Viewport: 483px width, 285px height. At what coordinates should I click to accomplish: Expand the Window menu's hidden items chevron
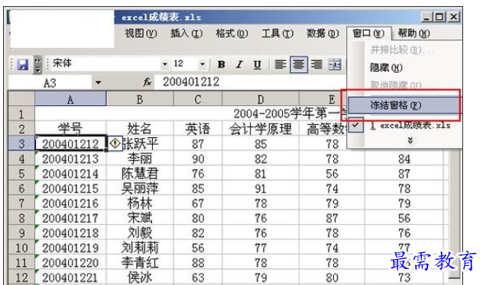410,140
